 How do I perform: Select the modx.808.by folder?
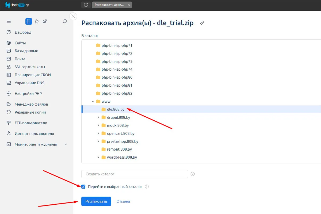pos(118,125)
